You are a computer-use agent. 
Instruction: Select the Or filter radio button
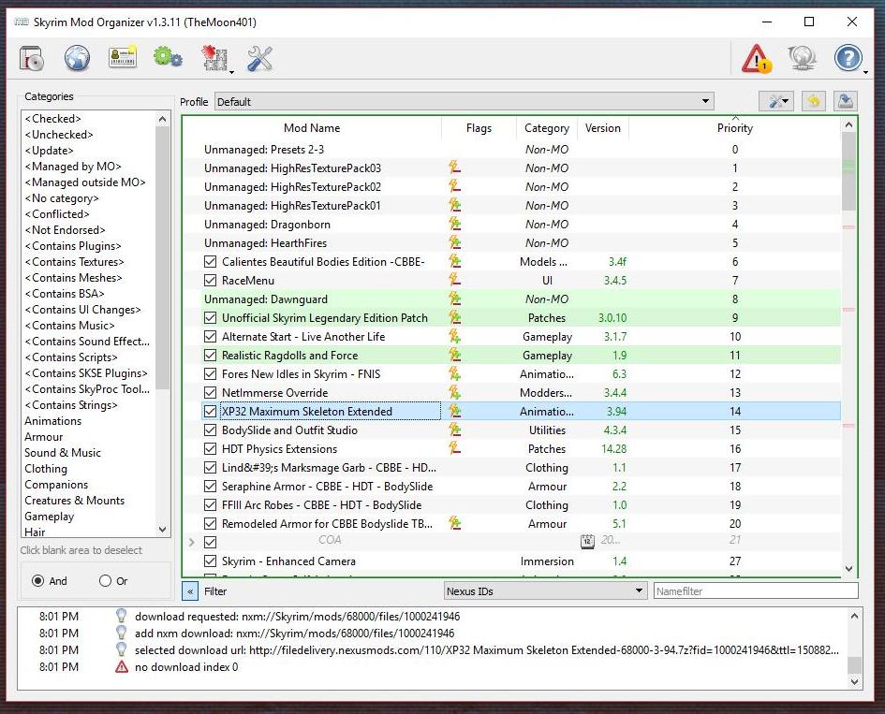[x=105, y=580]
